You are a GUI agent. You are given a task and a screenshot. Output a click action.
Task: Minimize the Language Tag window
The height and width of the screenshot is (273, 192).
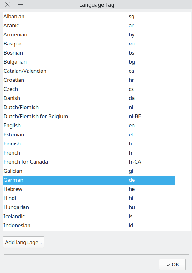tap(20, 5)
